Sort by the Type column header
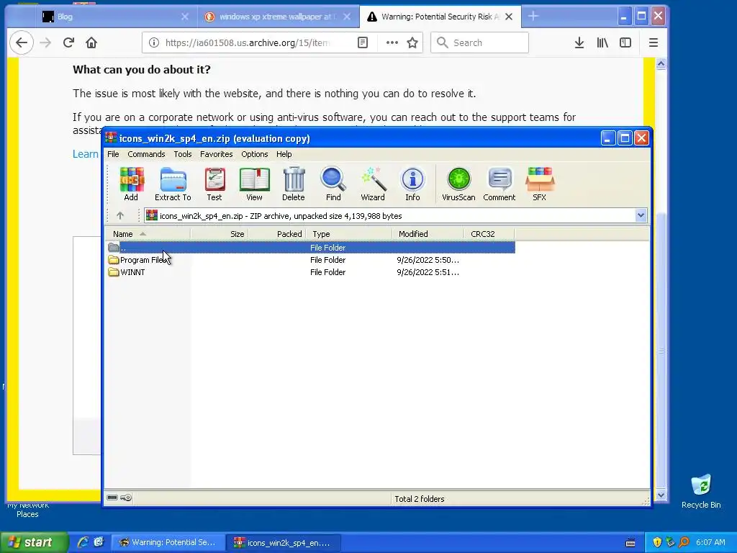 (x=349, y=234)
